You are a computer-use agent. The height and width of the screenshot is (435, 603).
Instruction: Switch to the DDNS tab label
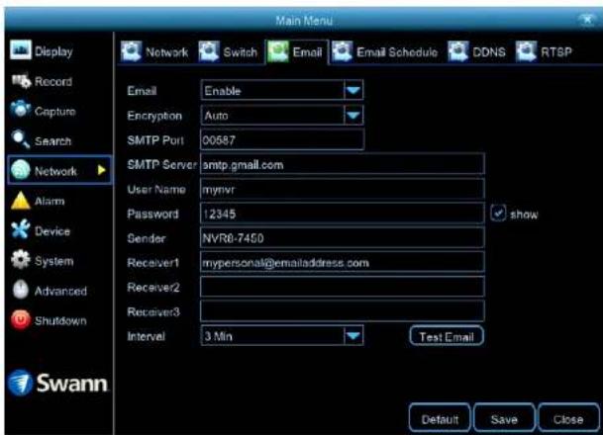pos(489,52)
